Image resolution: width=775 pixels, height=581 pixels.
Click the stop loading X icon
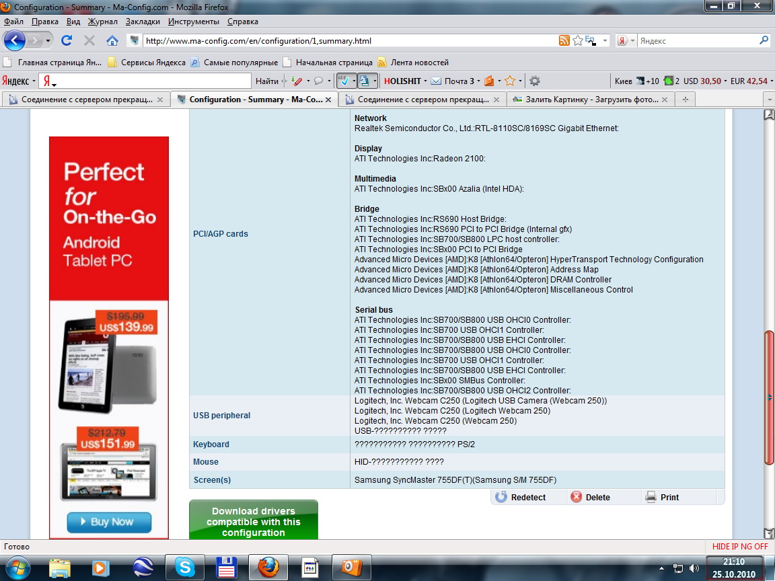click(x=89, y=40)
